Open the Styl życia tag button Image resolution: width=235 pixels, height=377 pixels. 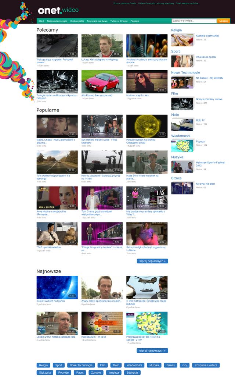45,373
